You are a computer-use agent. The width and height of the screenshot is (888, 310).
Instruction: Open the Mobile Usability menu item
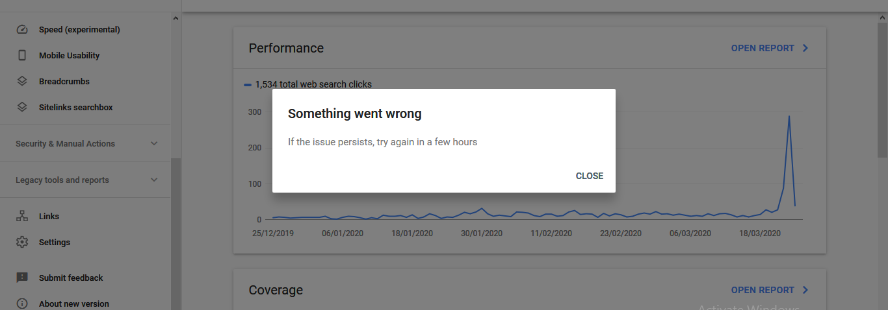[x=69, y=56]
